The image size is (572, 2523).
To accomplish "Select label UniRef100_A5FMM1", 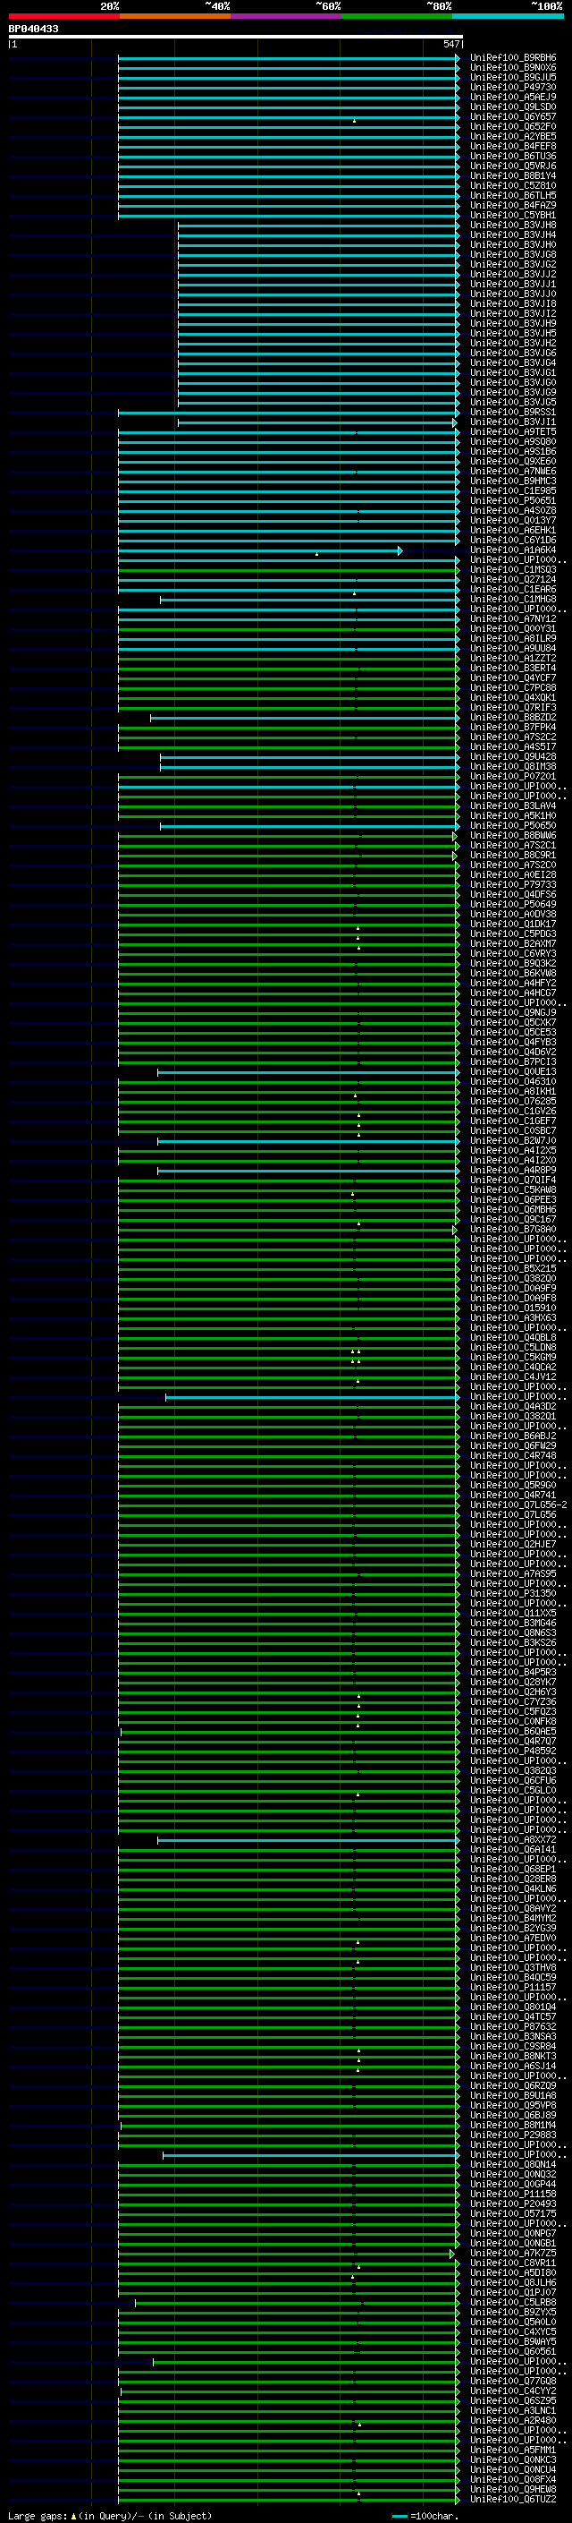I will click(x=513, y=2450).
